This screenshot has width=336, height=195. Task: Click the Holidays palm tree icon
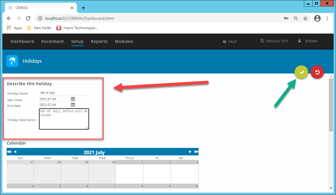coord(12,61)
